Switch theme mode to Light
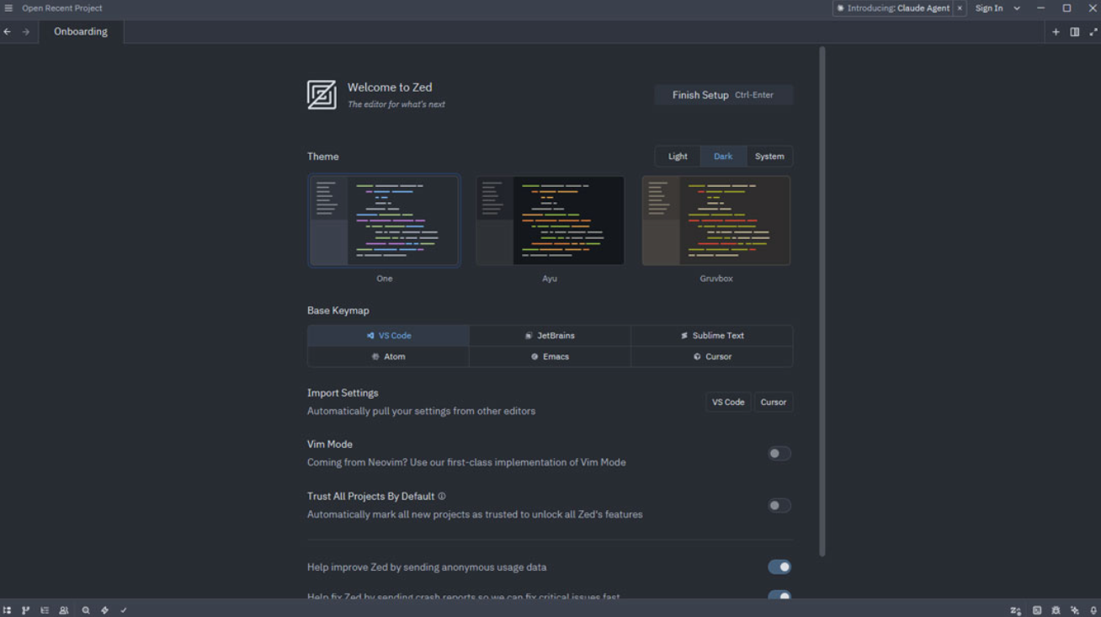The image size is (1101, 617). [678, 157]
